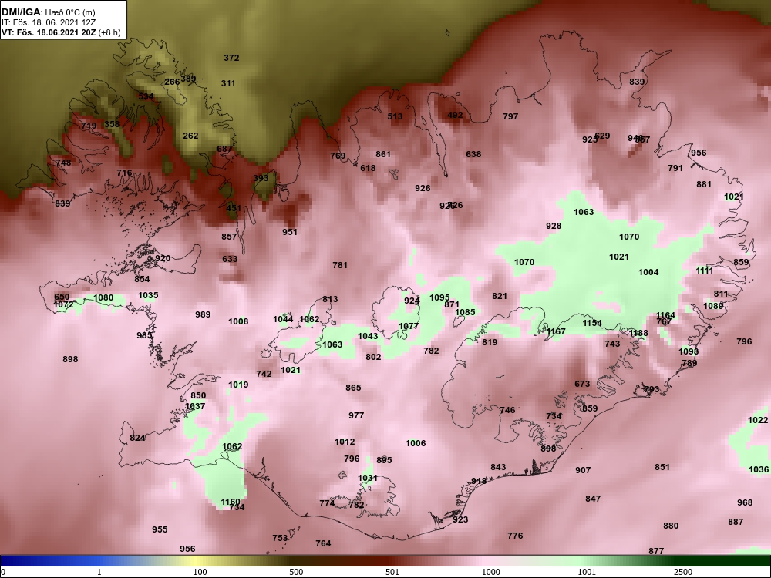Screen dimensions: 771x578
Task: Select the 513 value in the north
Action: [x=395, y=116]
